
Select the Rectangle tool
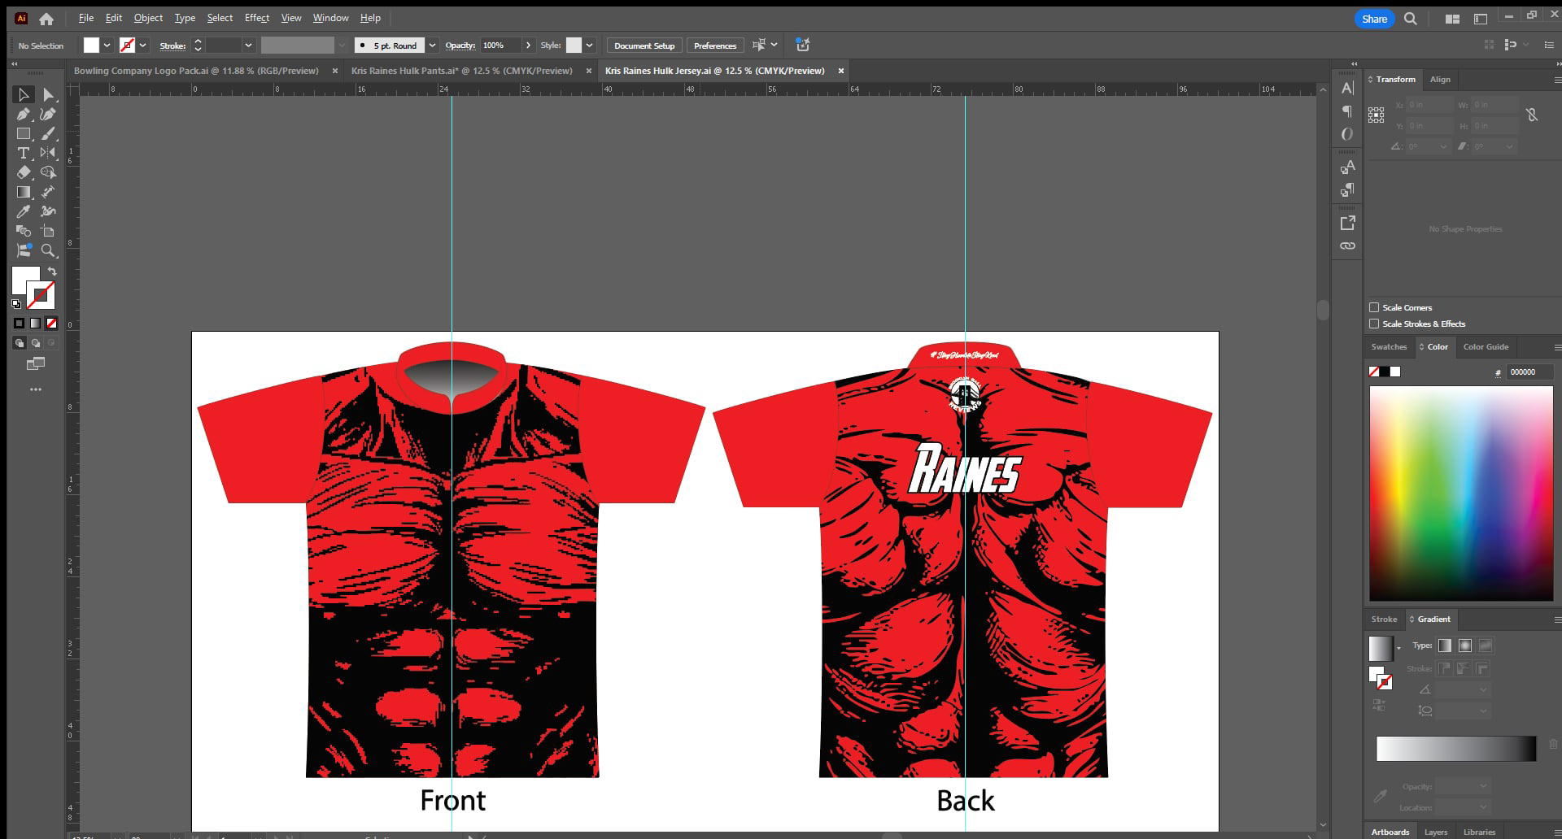24,133
